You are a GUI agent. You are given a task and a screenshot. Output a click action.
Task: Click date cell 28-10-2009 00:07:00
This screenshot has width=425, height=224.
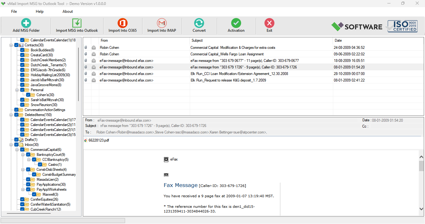point(349,74)
